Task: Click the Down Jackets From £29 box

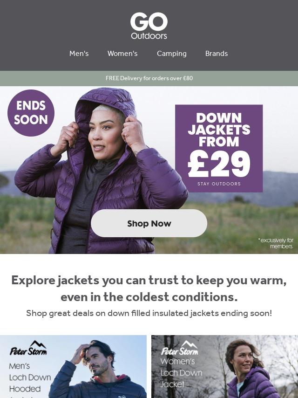Action: point(219,149)
